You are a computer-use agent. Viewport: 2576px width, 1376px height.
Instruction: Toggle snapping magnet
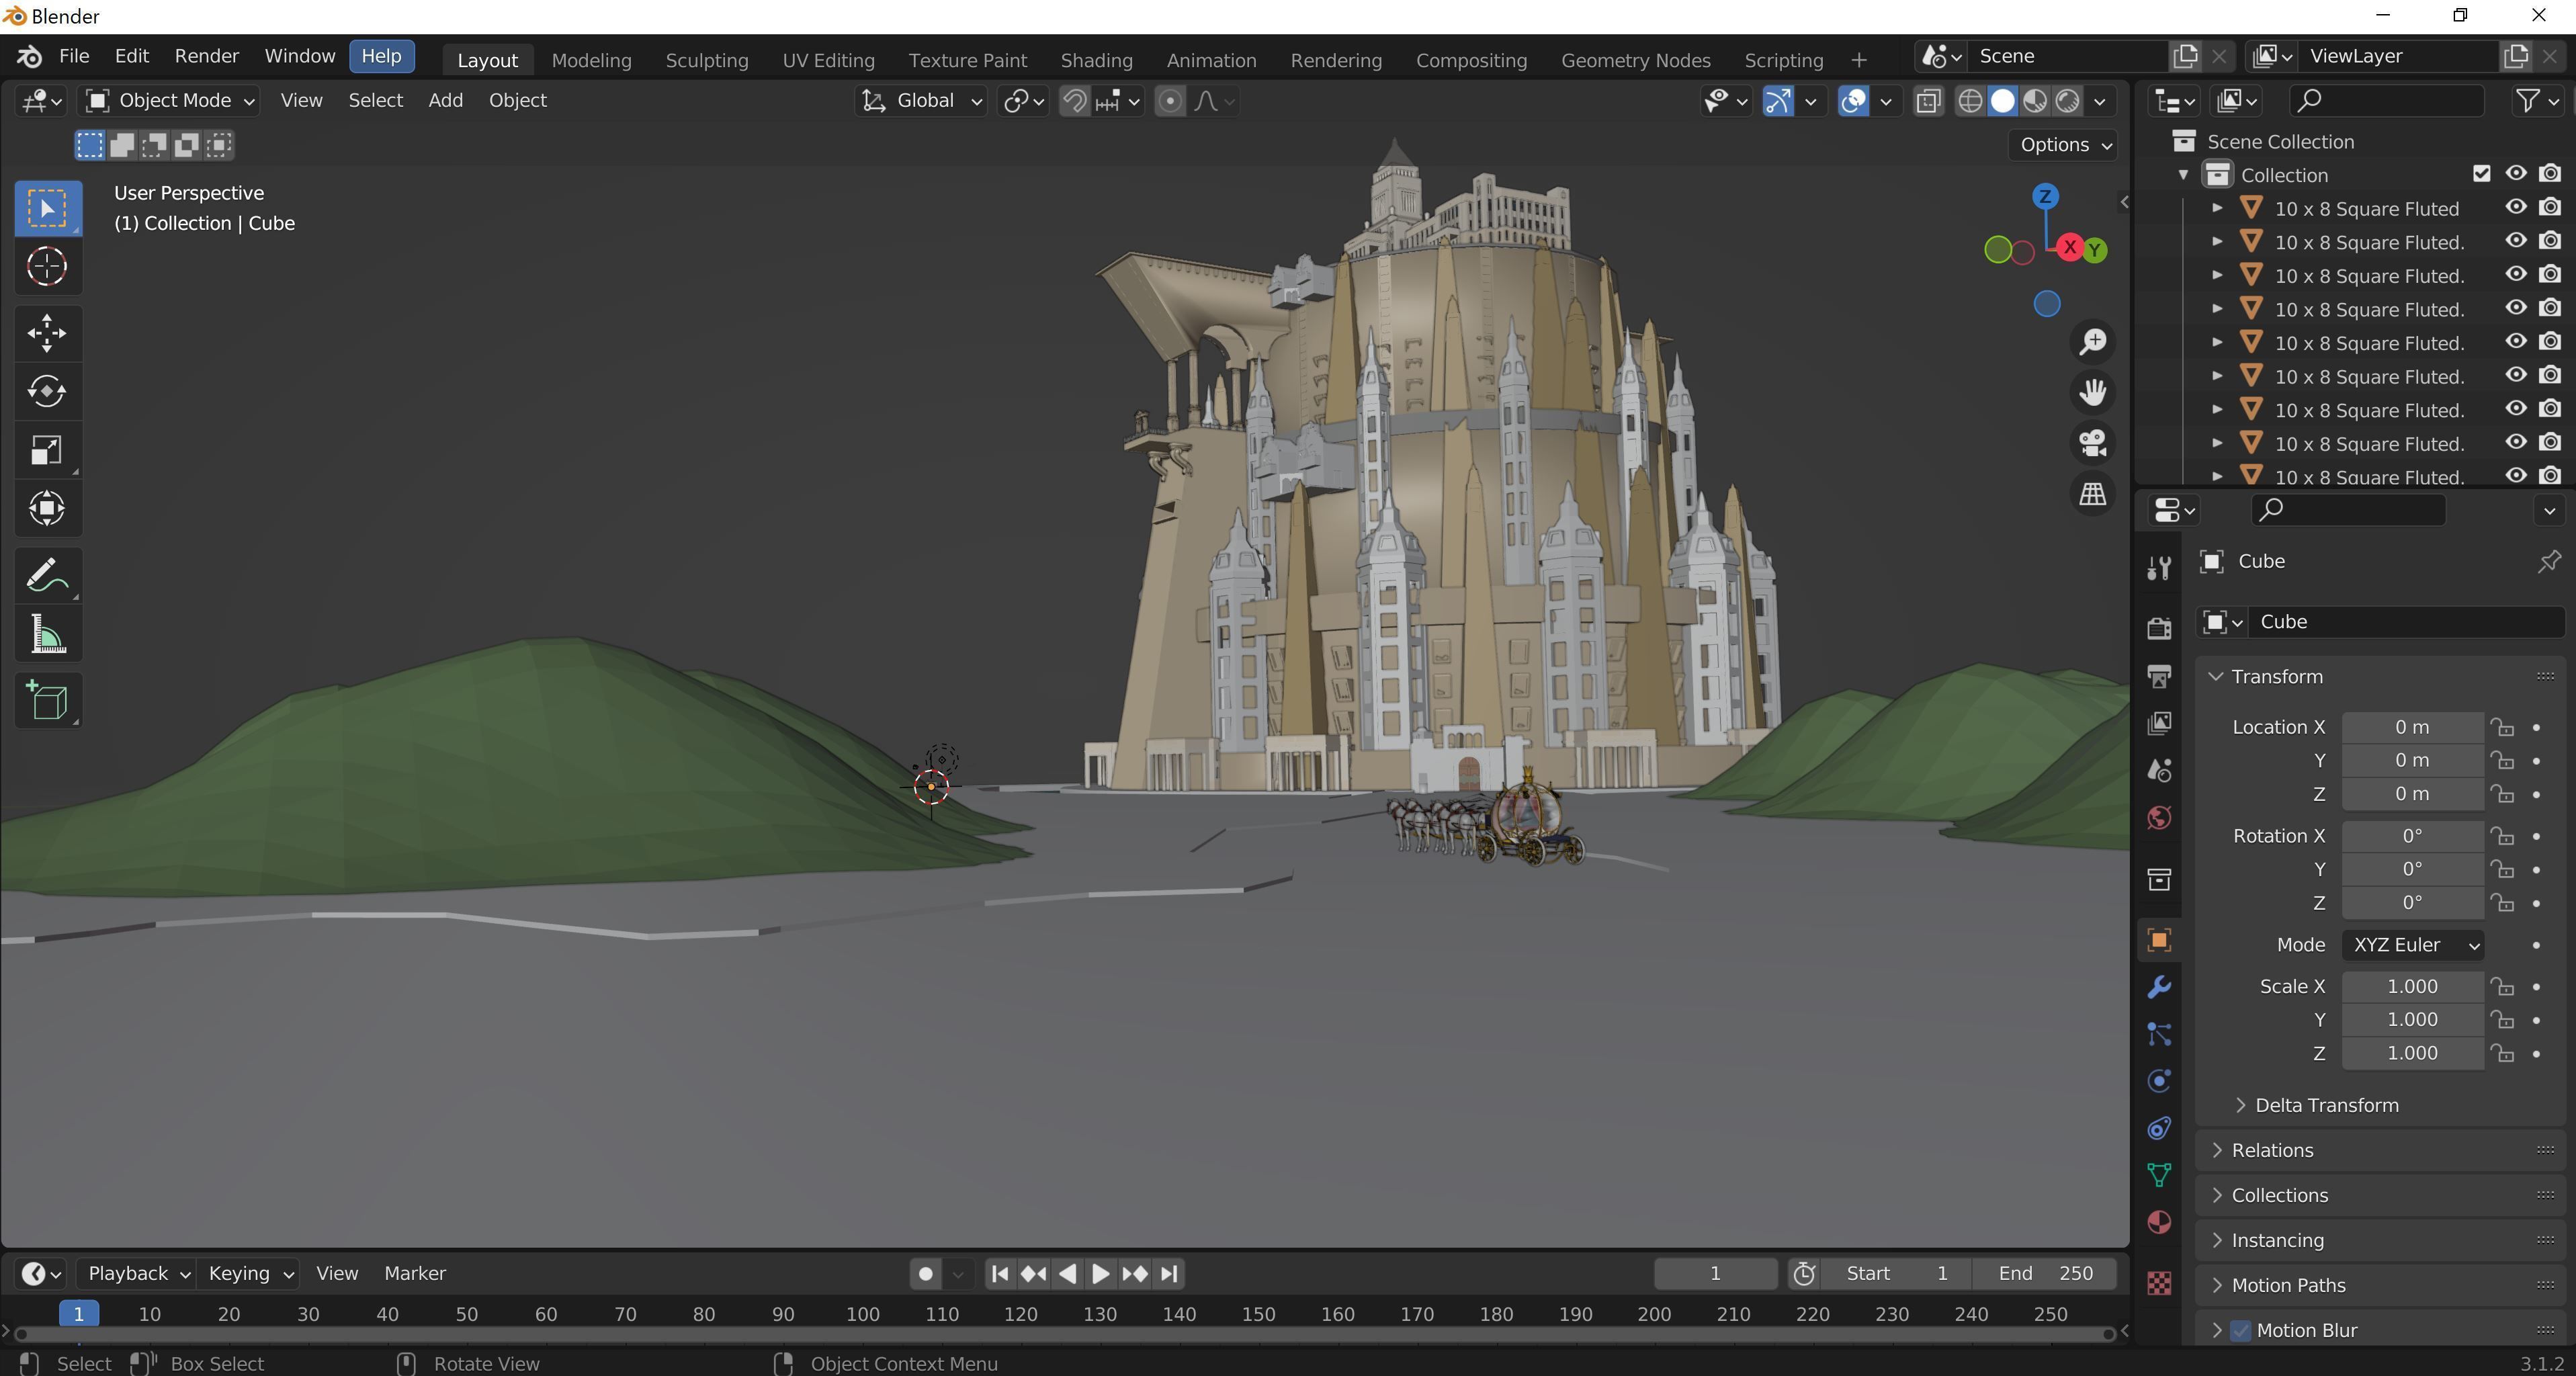coord(1075,101)
